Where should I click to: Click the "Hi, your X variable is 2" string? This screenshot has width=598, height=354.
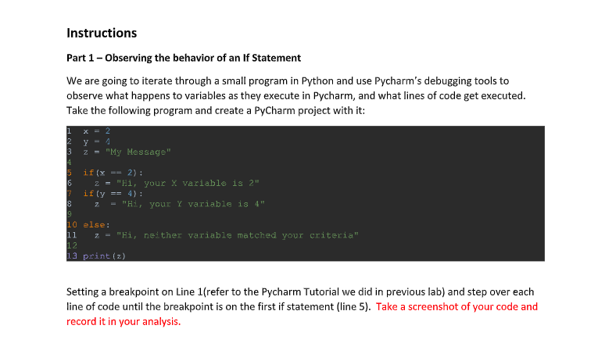click(x=188, y=183)
